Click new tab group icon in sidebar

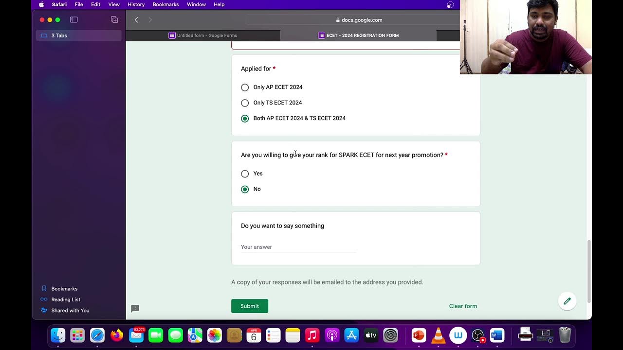114,19
